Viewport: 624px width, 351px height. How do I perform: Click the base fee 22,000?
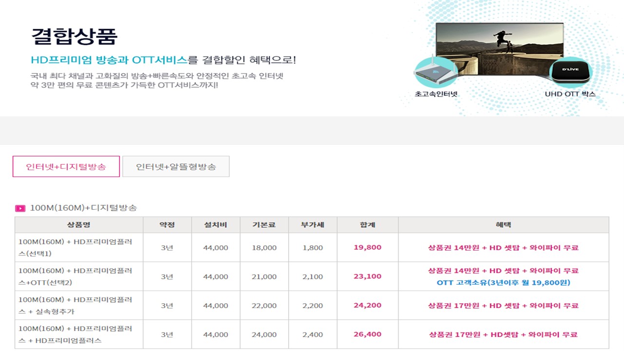tap(264, 306)
